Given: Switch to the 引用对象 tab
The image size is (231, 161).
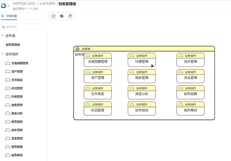Looking at the screenshot, I should tap(9, 16).
